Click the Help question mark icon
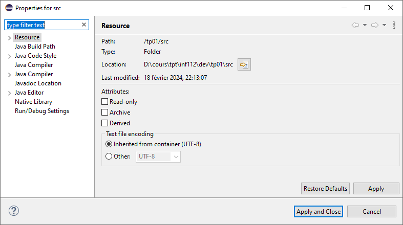403x225 pixels. [14, 211]
